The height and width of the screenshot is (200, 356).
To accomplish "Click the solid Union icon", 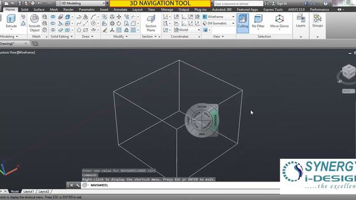I will coord(53,17).
